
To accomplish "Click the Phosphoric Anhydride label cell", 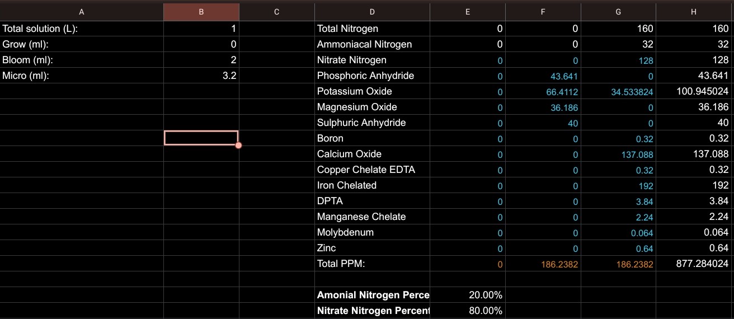I will click(x=372, y=76).
